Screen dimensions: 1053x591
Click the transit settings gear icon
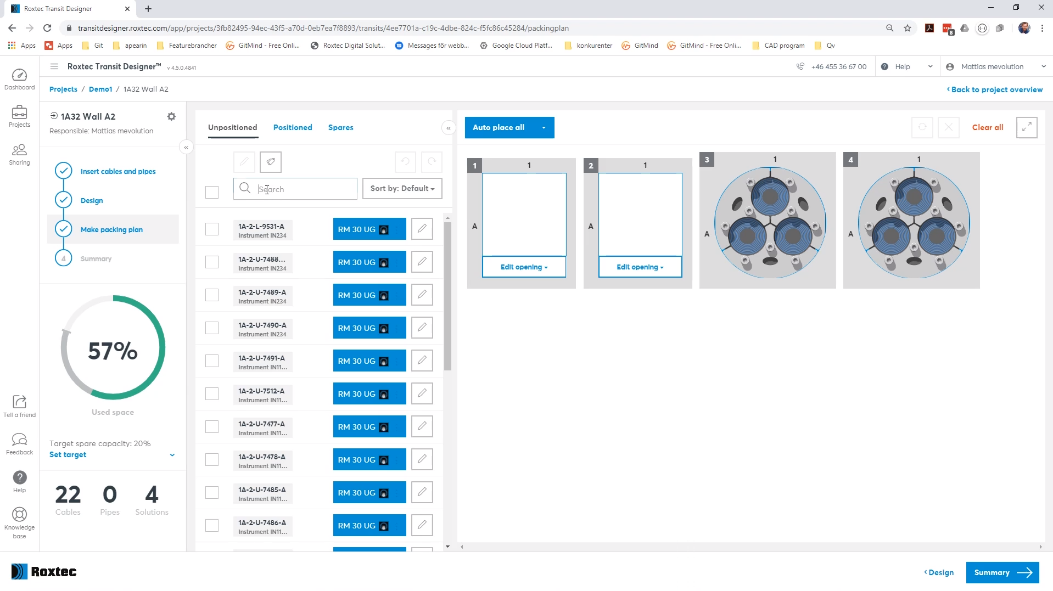tap(171, 116)
